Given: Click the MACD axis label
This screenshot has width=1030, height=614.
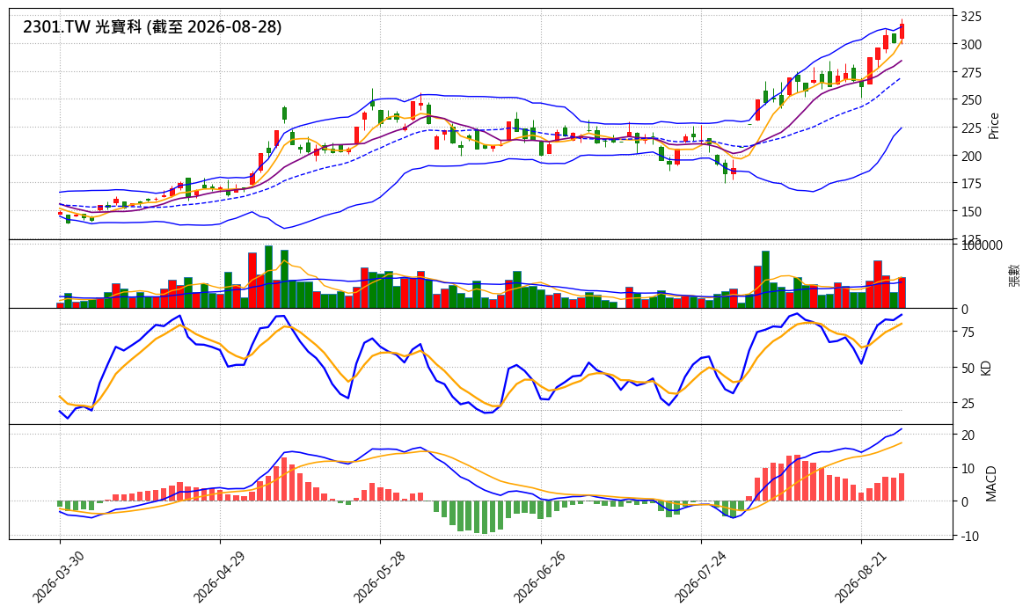Looking at the screenshot, I should click(x=991, y=484).
